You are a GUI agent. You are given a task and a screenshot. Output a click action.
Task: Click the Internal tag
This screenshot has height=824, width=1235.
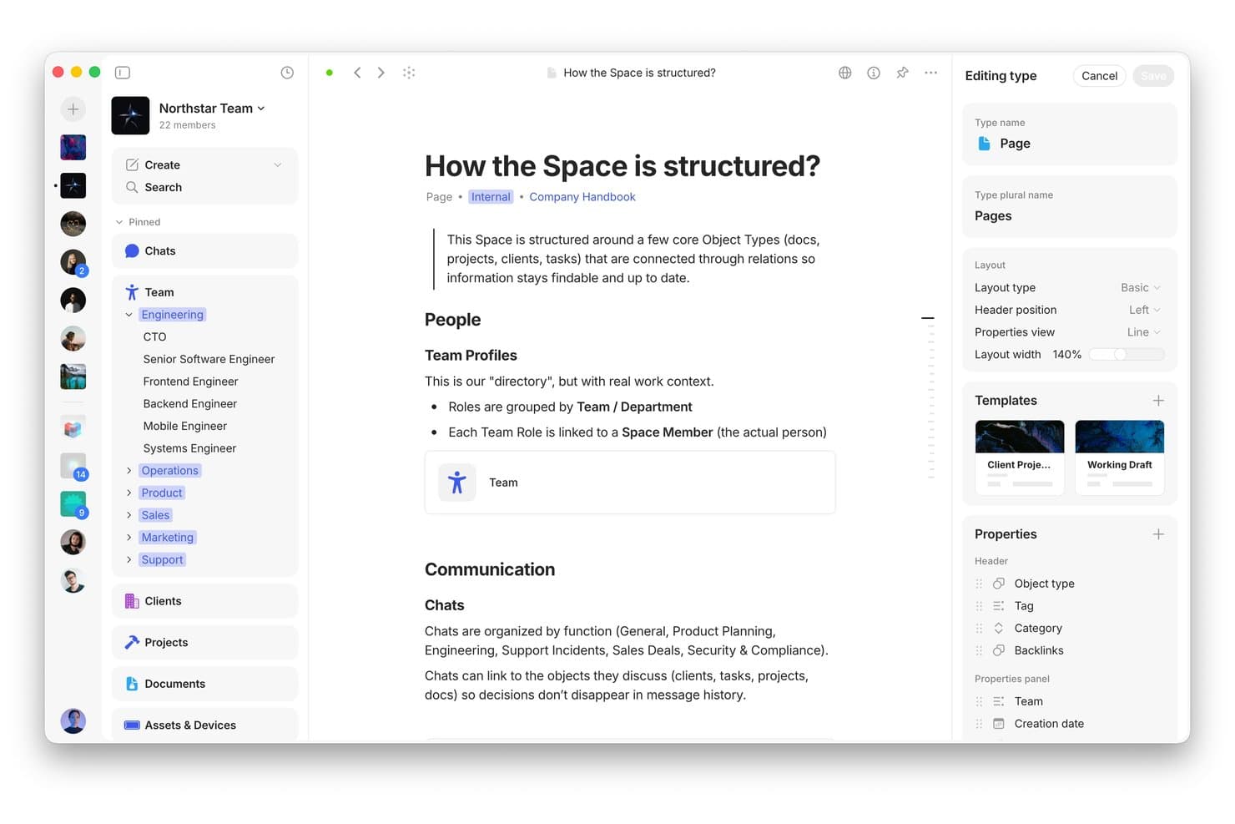pyautogui.click(x=491, y=197)
